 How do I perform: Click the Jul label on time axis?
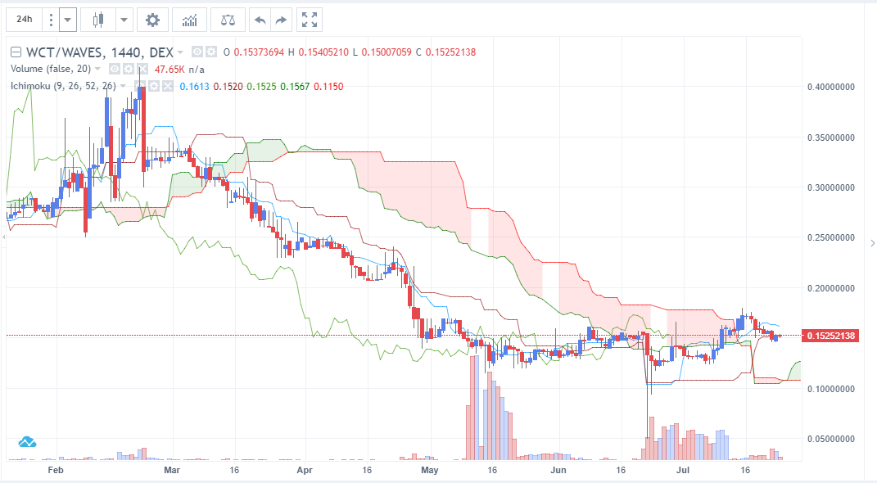683,470
